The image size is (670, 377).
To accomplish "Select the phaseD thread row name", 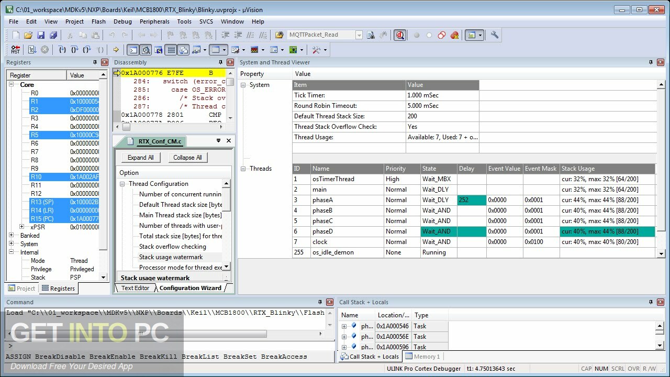I will (x=323, y=231).
